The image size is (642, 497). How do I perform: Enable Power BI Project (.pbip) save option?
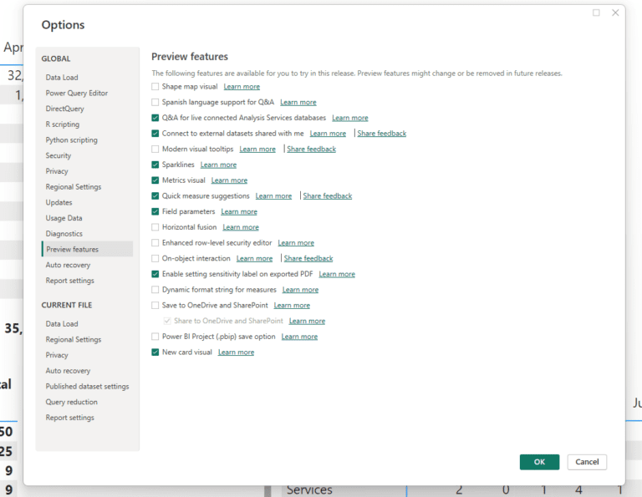pyautogui.click(x=155, y=337)
